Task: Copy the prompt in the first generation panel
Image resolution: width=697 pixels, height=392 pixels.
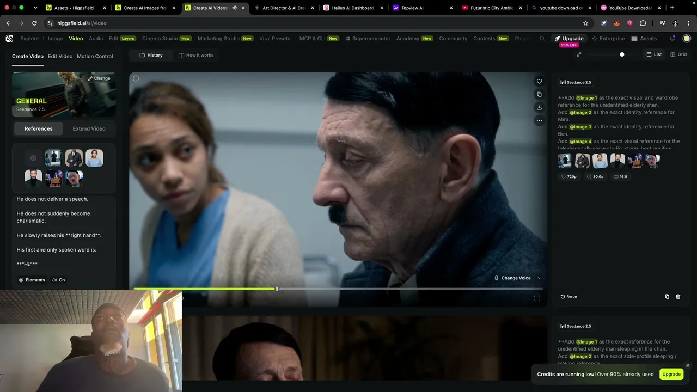Action: (x=667, y=297)
